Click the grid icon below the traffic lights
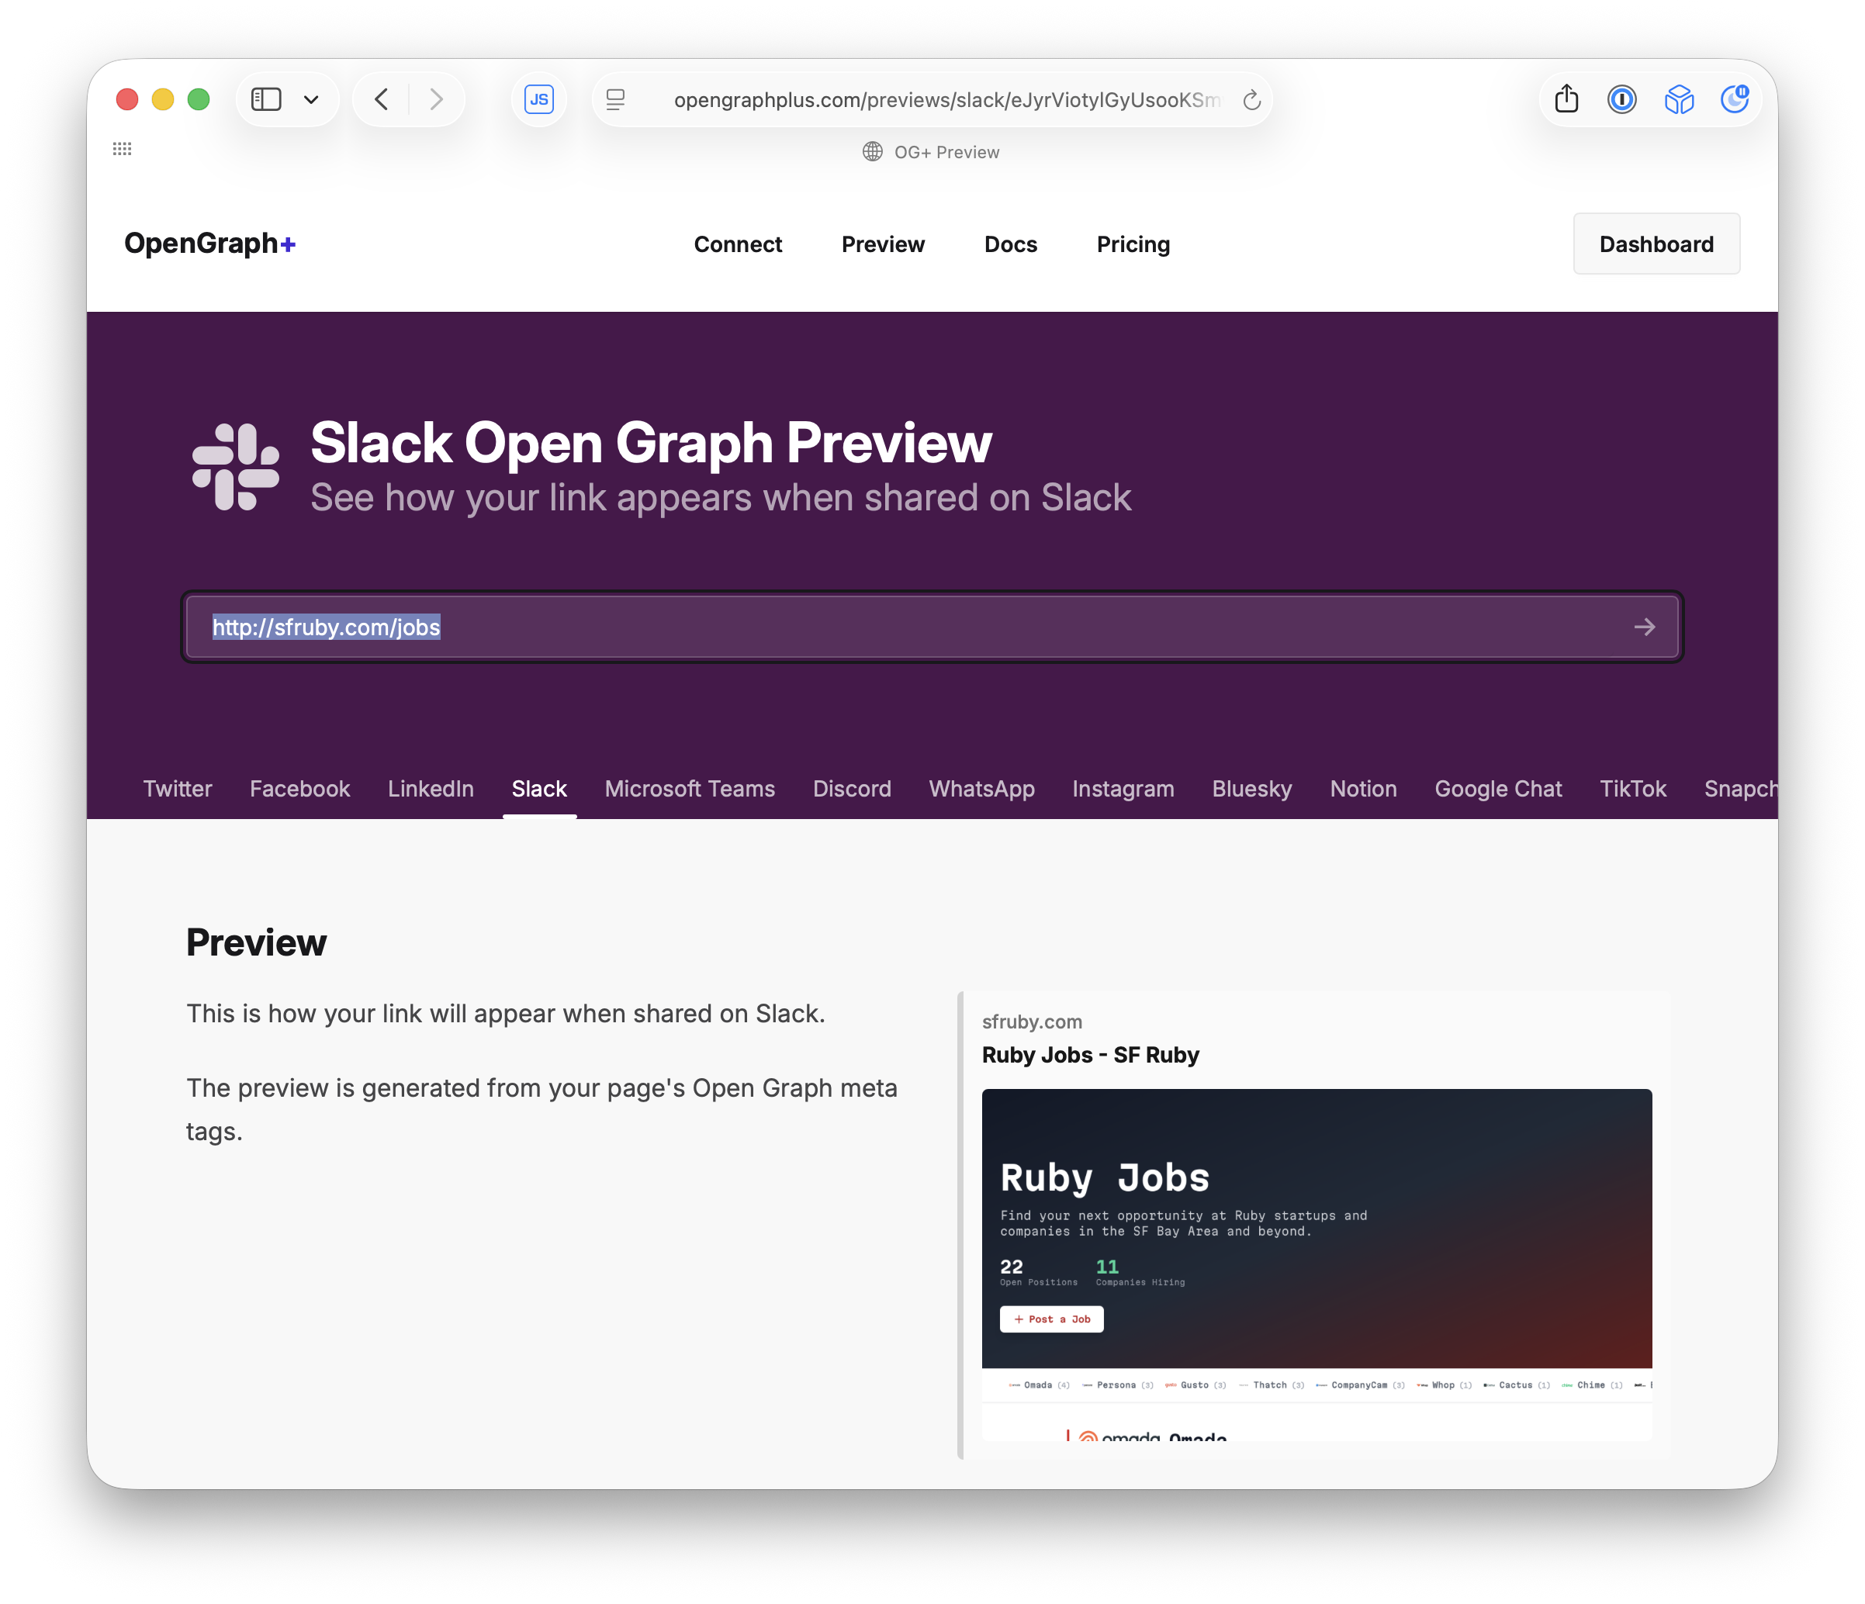This screenshot has height=1604, width=1865. click(123, 148)
